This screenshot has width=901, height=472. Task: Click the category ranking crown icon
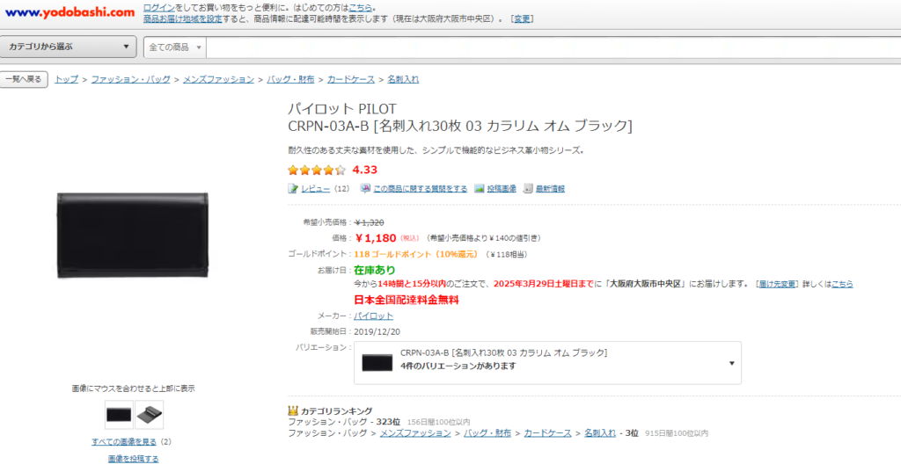click(x=293, y=410)
